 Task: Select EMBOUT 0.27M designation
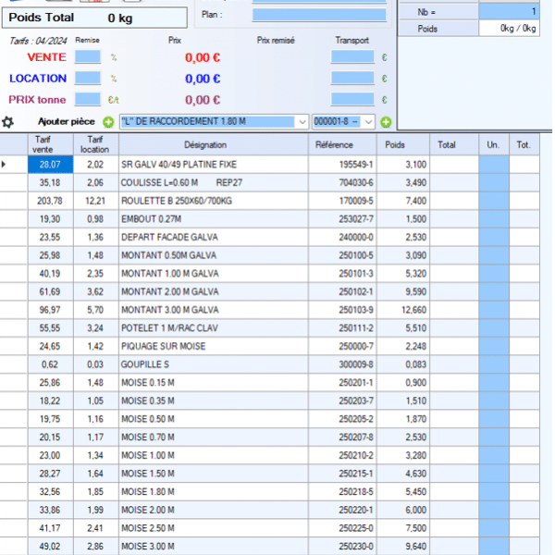tap(214, 219)
